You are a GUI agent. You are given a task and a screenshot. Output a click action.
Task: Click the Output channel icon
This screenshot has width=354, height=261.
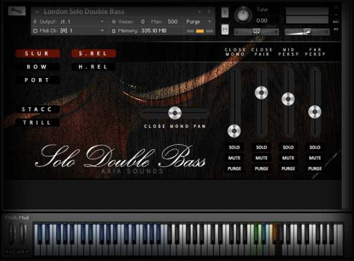point(35,22)
